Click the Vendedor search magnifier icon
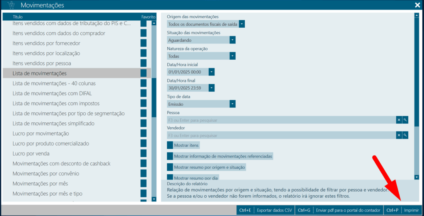This screenshot has width=424, height=216. click(405, 135)
